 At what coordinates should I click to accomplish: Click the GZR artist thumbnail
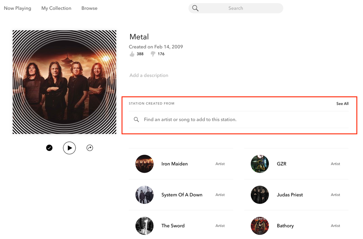tap(260, 164)
